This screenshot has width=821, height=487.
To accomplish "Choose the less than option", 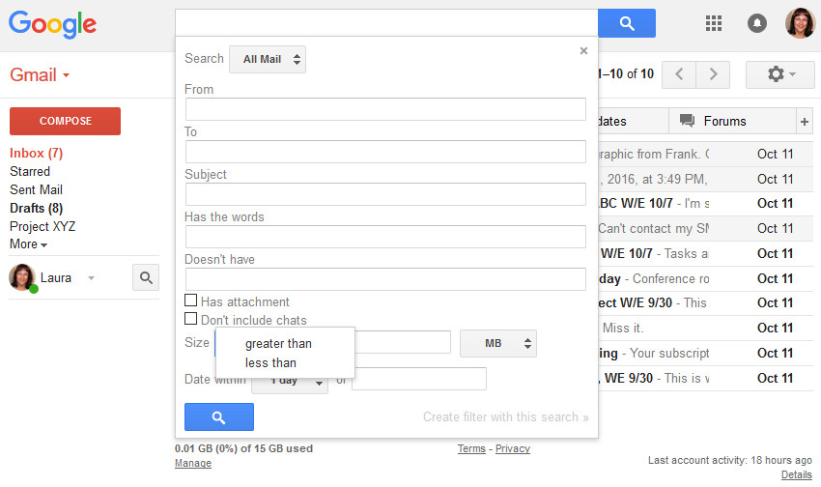I will [x=270, y=363].
